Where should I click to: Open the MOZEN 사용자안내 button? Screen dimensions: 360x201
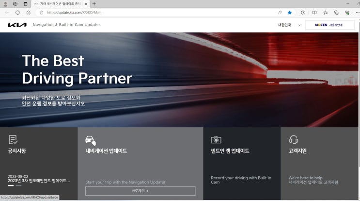[329, 25]
